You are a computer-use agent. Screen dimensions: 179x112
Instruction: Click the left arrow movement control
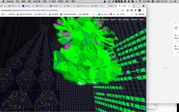point(61,64)
